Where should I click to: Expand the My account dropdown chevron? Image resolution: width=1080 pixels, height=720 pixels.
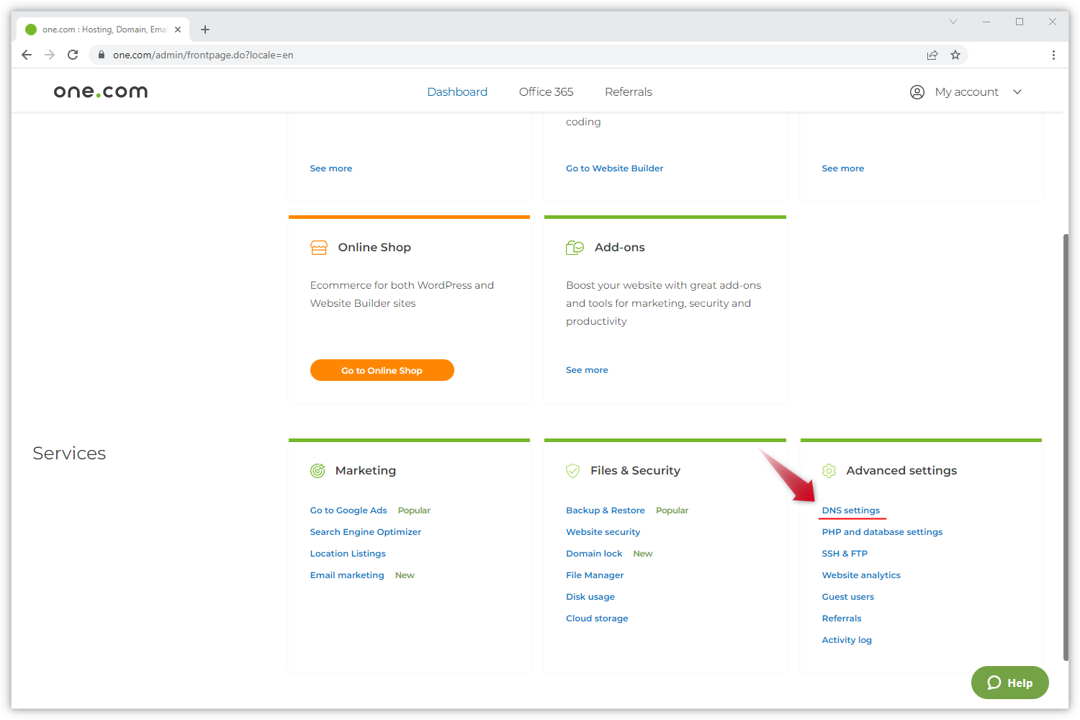pyautogui.click(x=1017, y=92)
